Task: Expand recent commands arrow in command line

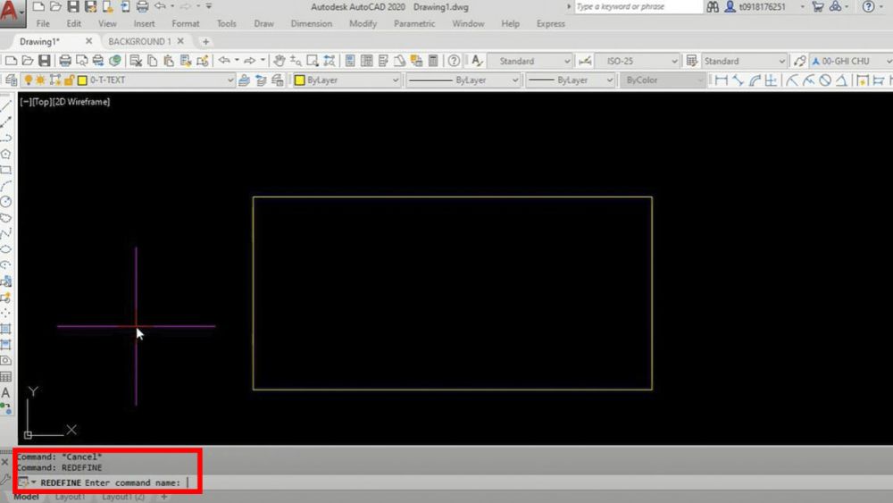Action: pos(33,482)
